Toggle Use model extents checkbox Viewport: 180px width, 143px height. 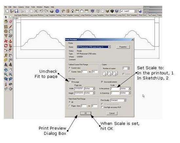pos(102,82)
